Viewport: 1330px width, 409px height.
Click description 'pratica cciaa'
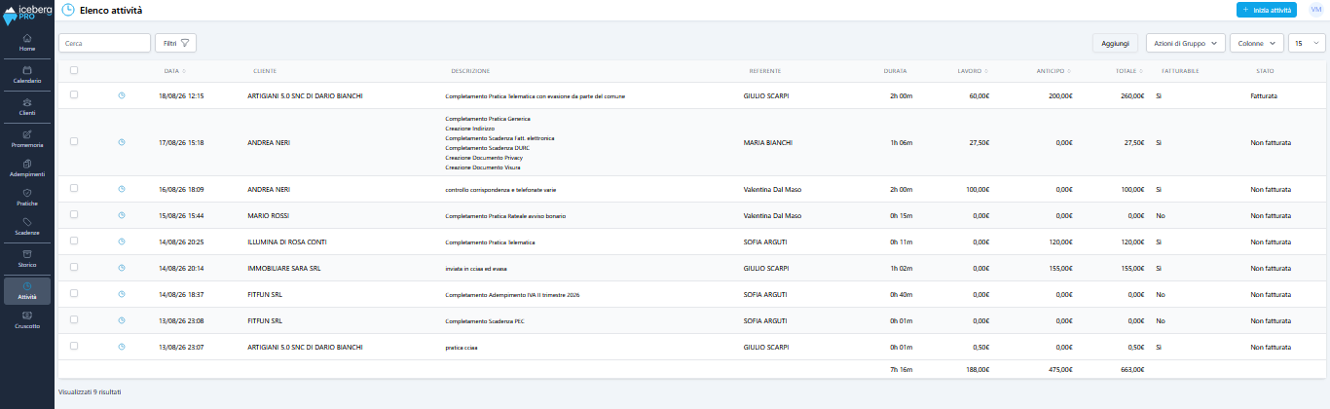point(462,347)
